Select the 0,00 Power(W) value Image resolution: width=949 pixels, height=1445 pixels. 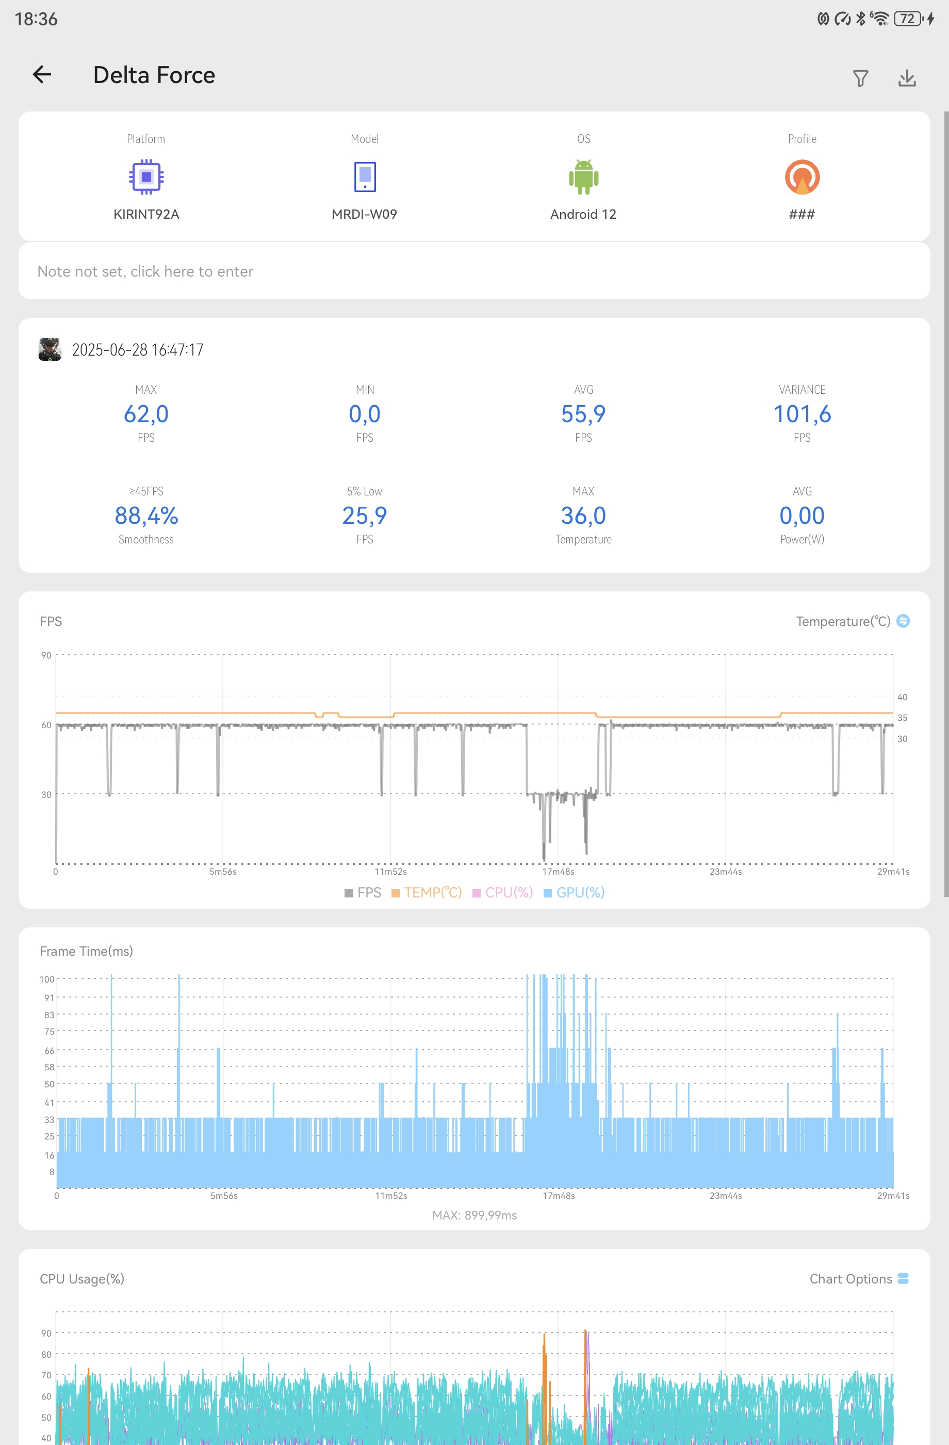802,516
